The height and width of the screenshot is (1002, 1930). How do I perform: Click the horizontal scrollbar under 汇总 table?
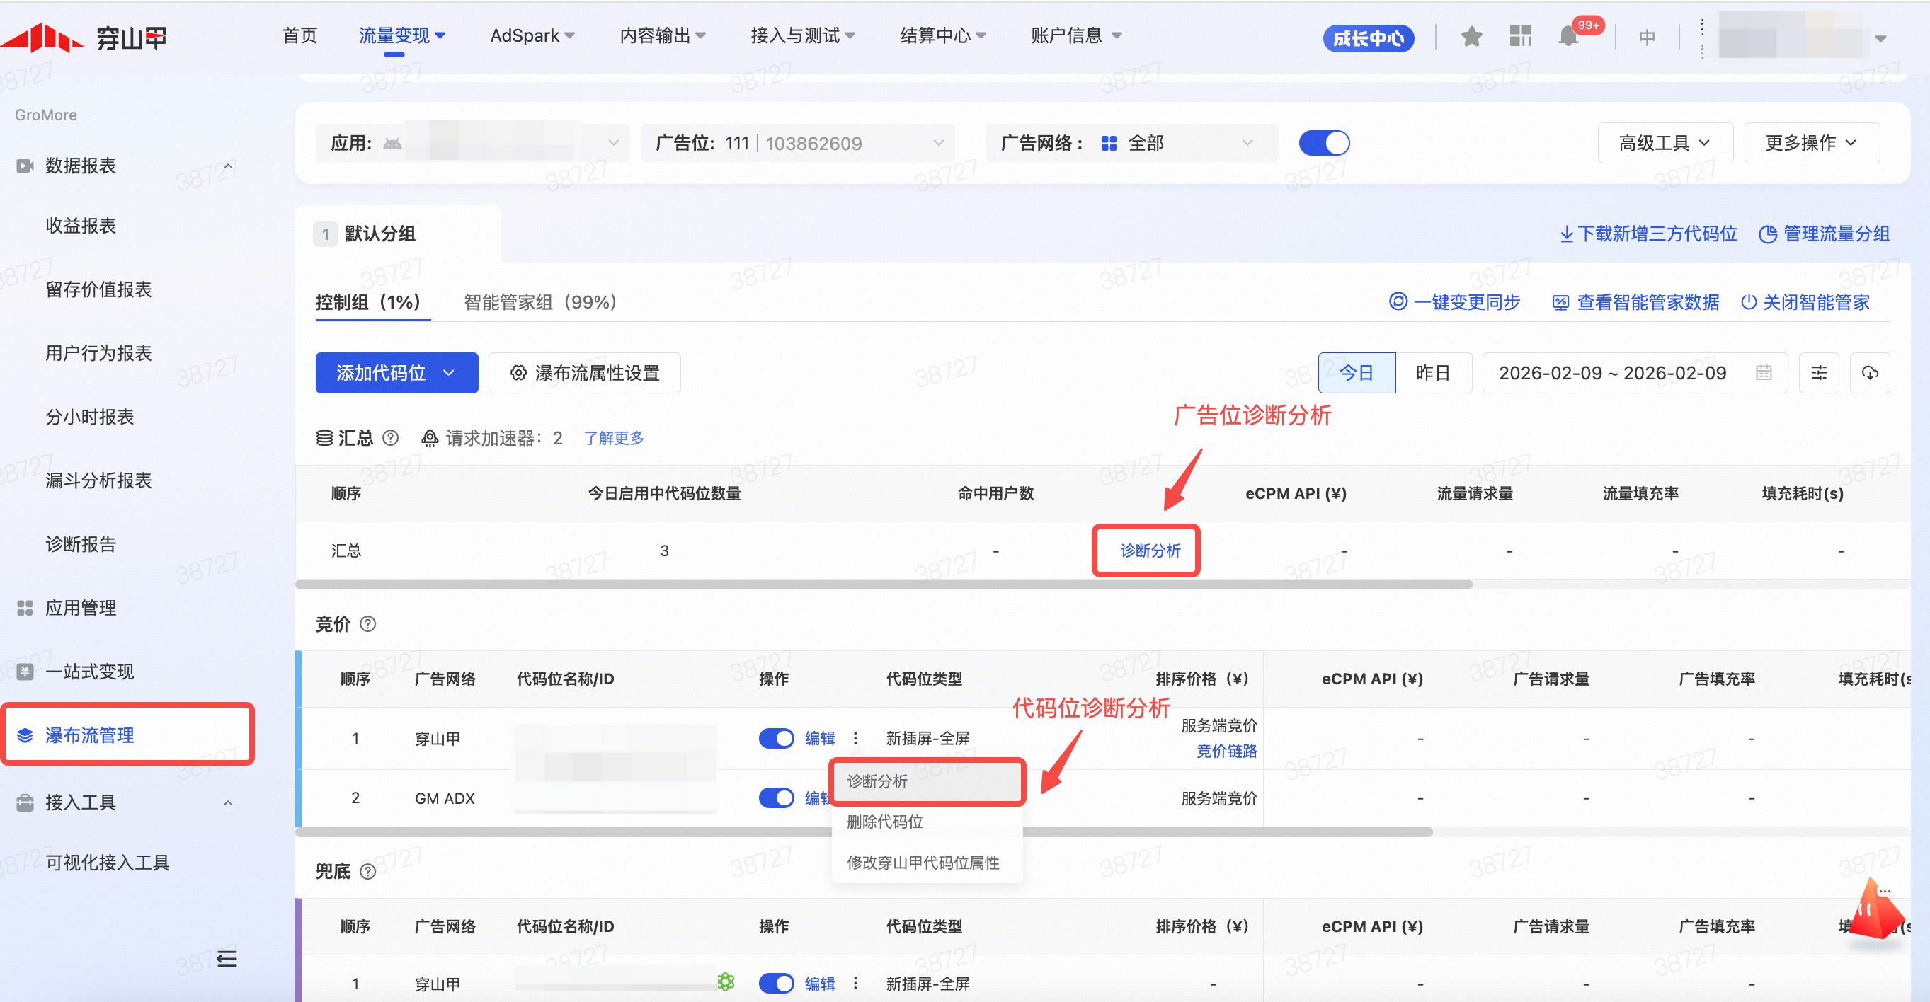point(884,584)
